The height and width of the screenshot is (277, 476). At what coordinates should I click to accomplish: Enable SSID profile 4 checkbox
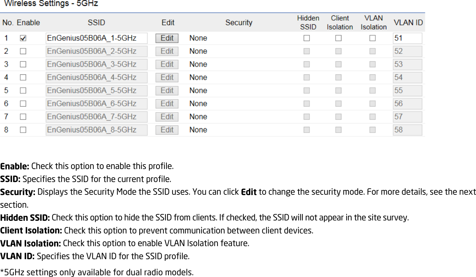click(23, 77)
